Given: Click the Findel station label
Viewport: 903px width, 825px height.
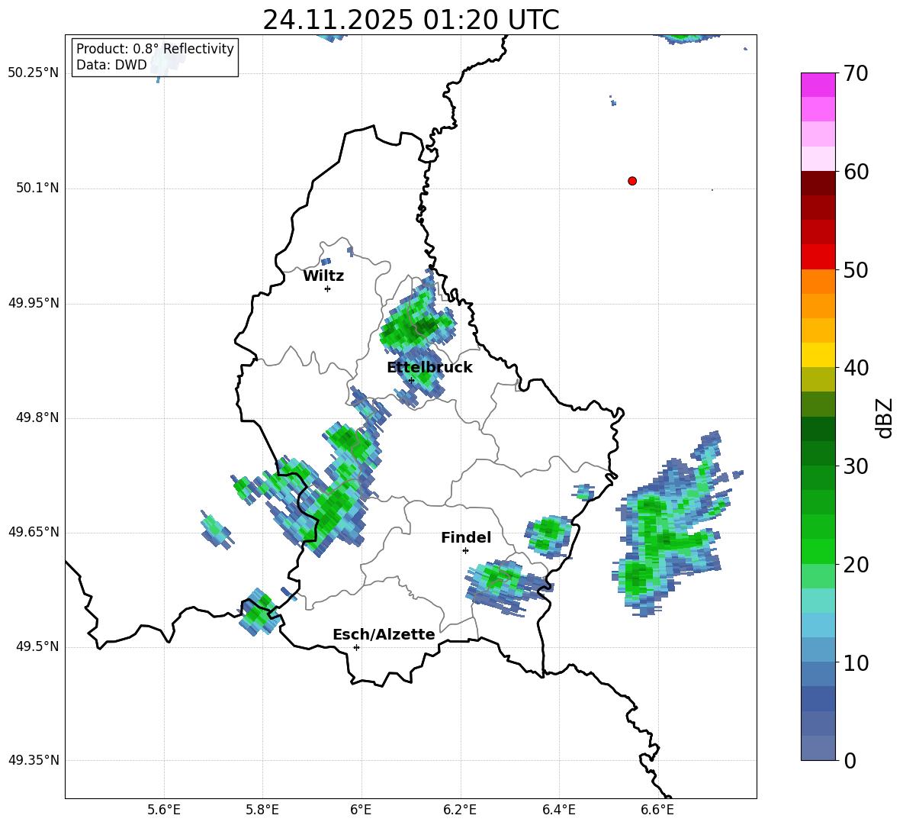Looking at the screenshot, I should 466,537.
